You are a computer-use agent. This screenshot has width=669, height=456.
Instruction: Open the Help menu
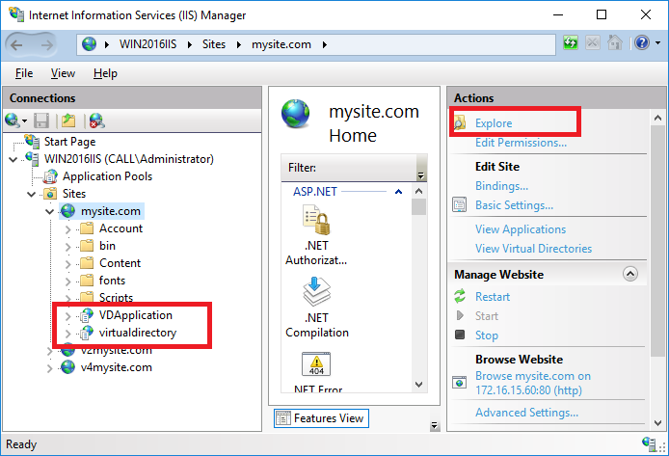tap(105, 73)
